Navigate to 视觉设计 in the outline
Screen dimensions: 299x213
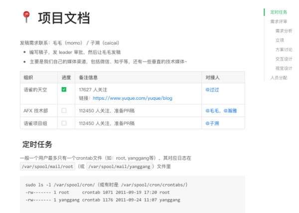(284, 68)
